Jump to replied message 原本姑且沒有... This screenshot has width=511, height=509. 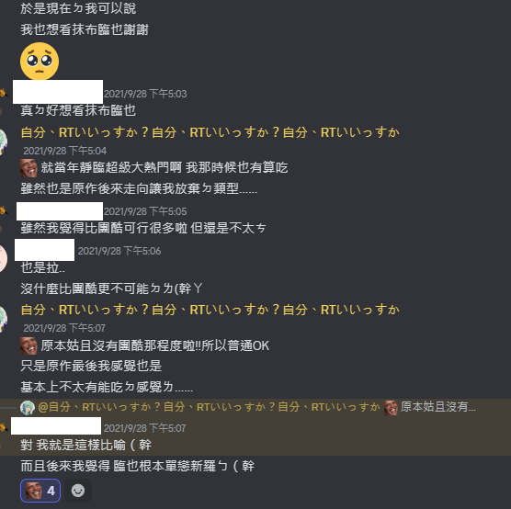point(438,407)
